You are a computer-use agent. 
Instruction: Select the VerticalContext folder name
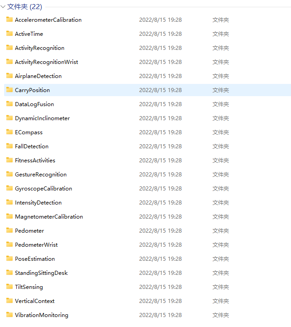click(34, 301)
